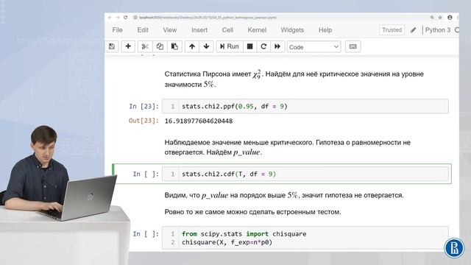Click the code line chisquare(X, f_exp=n*p0)
The height and width of the screenshot is (265, 471).
point(227,242)
